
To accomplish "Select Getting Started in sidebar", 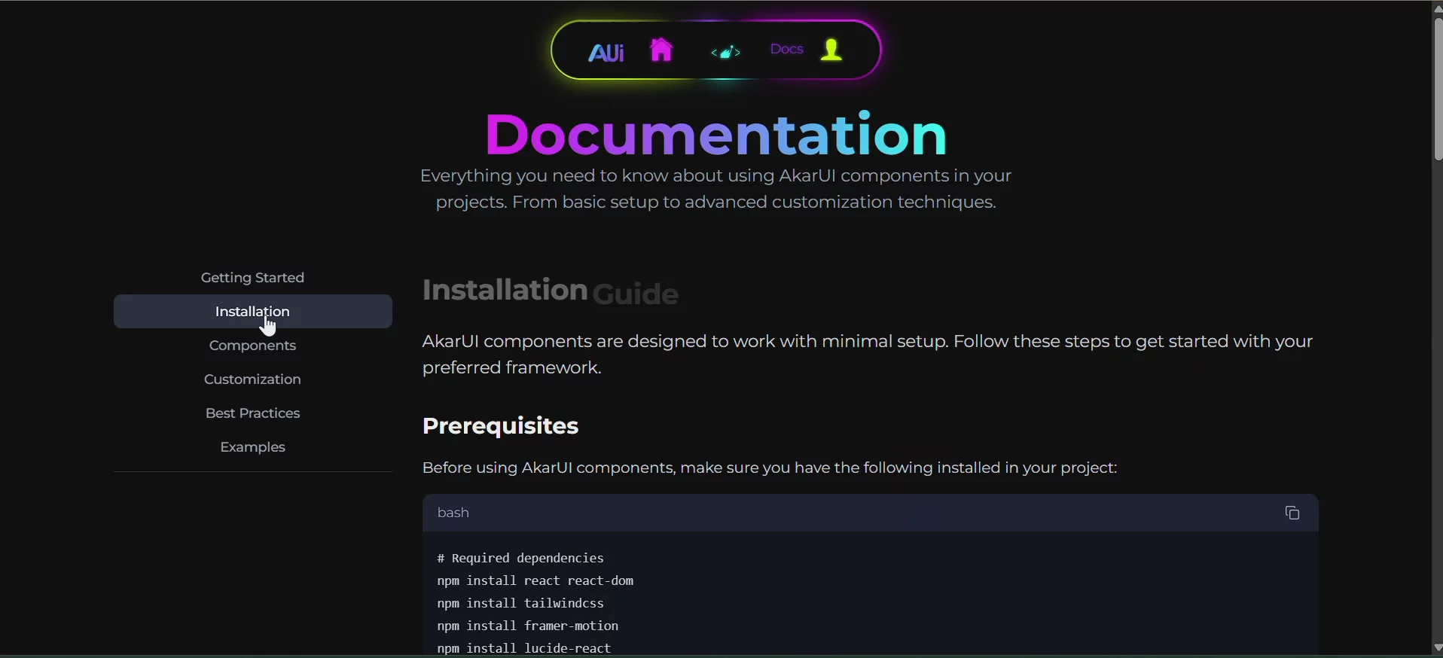I will click(253, 277).
